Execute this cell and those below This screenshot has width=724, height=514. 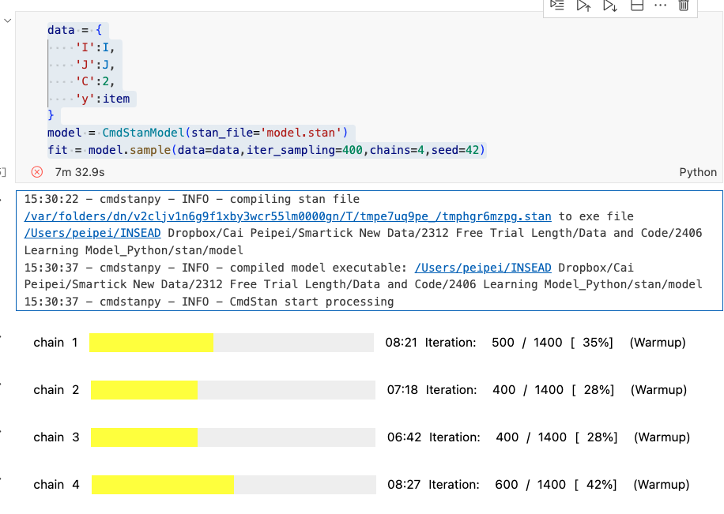click(x=610, y=6)
